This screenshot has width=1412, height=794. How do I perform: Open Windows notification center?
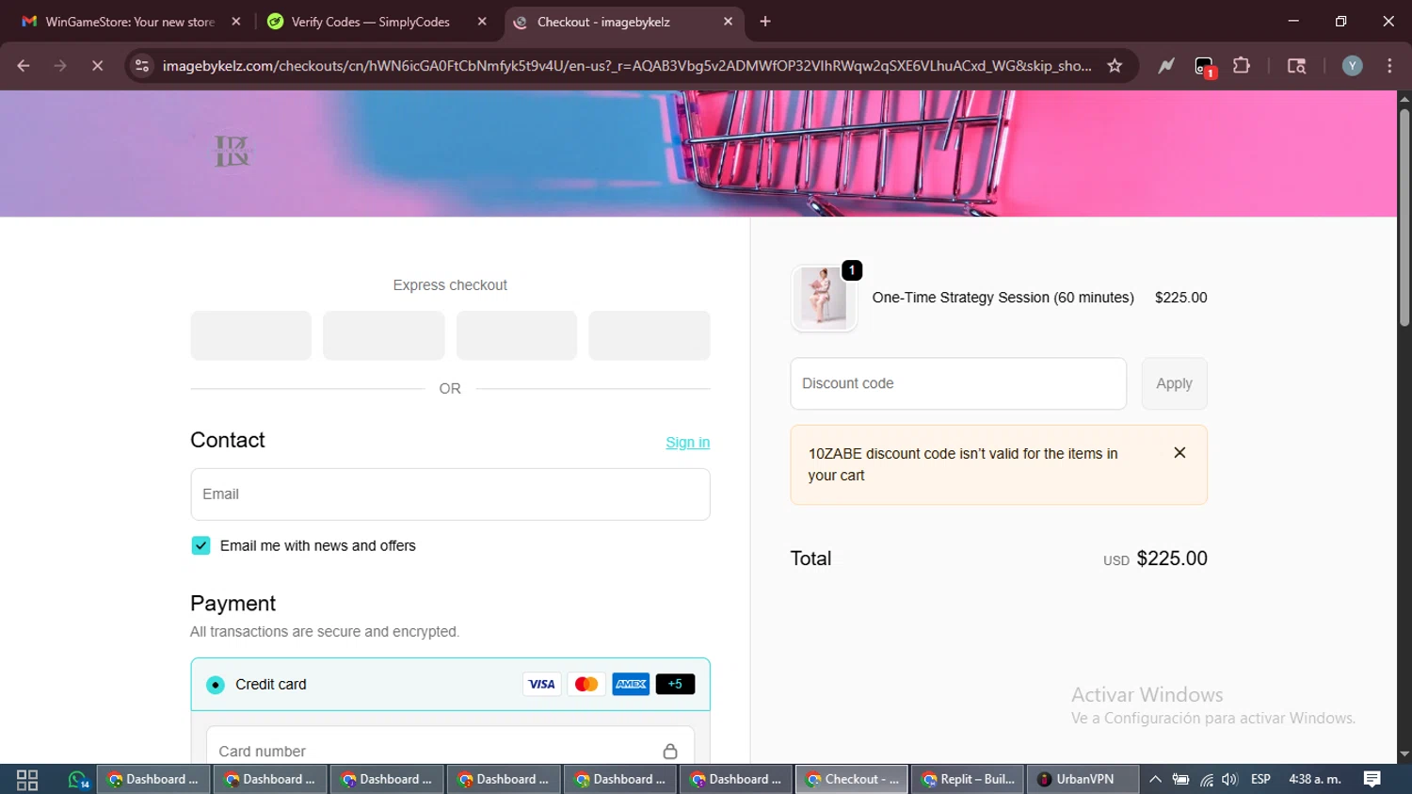[x=1372, y=780]
